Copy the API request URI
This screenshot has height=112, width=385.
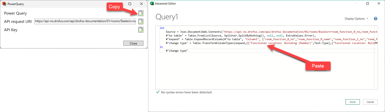point(141,22)
